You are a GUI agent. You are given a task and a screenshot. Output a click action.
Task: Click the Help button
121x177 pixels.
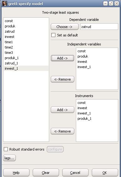[x=16, y=172]
